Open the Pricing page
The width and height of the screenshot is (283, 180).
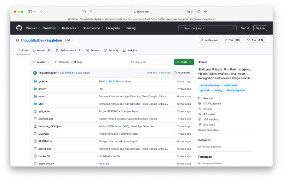[x=131, y=28]
